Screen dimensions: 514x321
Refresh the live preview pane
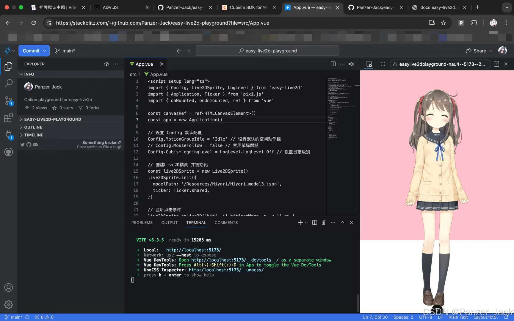pyautogui.click(x=383, y=64)
